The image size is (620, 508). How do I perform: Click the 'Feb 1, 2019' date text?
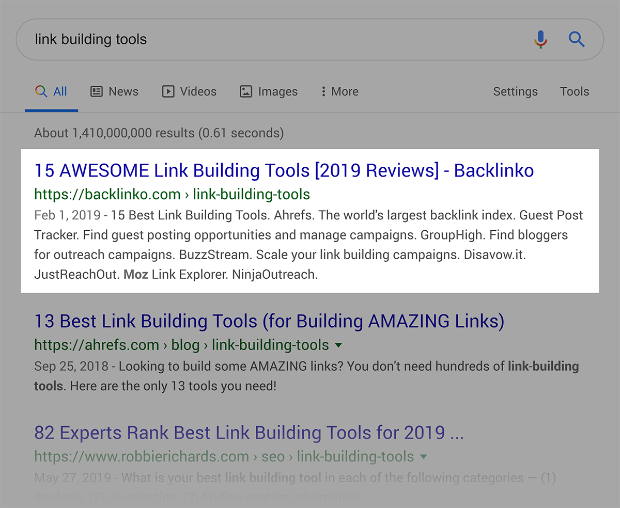tap(68, 215)
